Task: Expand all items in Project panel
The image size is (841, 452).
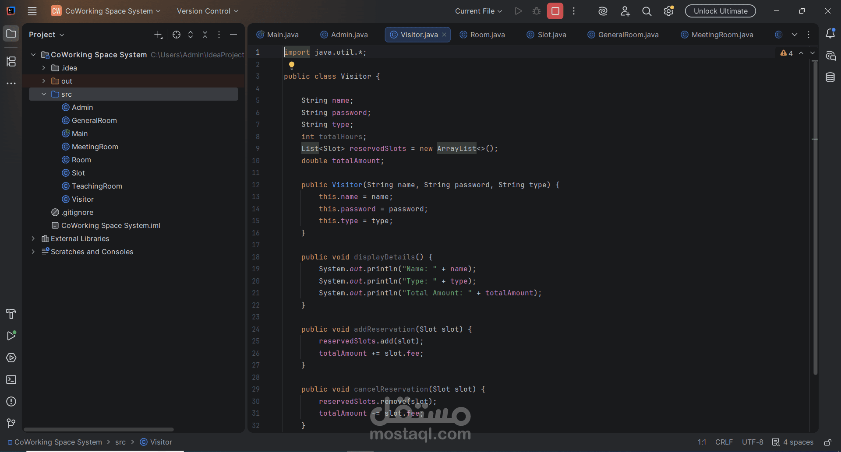Action: (x=191, y=35)
